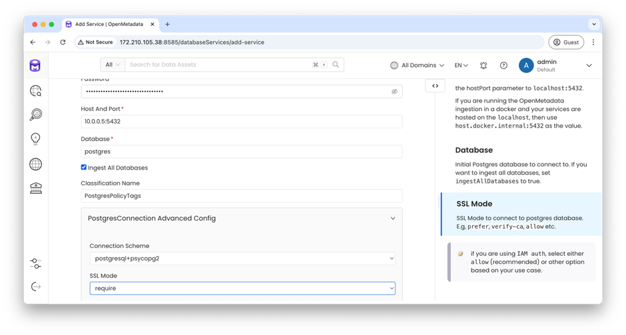The width and height of the screenshot is (626, 335).
Task: Open the Help question mark icon
Action: click(503, 65)
